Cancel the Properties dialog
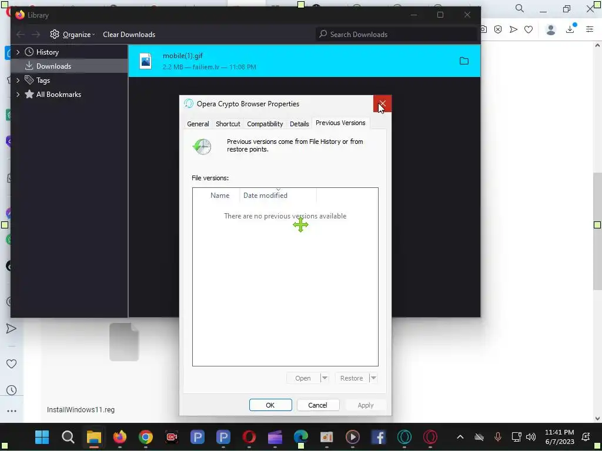 [x=318, y=405]
